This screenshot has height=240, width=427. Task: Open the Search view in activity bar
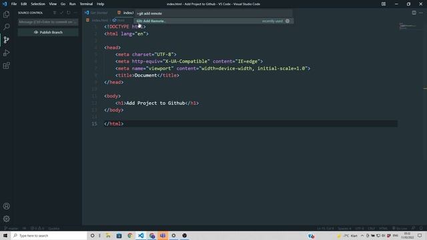tap(6, 27)
